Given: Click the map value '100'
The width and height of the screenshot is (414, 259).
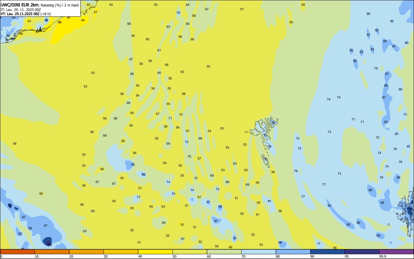Looking at the screenshot, I should (49, 245).
